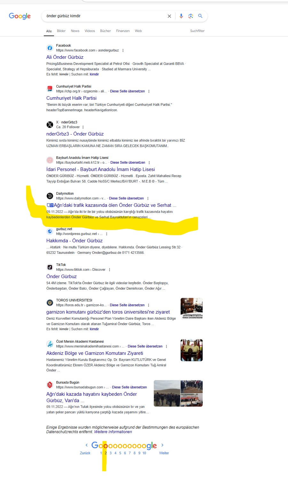The image size is (288, 499).
Task: Open more options for Facebook result
Action: pos(123,51)
